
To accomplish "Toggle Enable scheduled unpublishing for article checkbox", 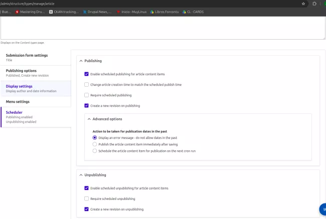I will [86, 188].
